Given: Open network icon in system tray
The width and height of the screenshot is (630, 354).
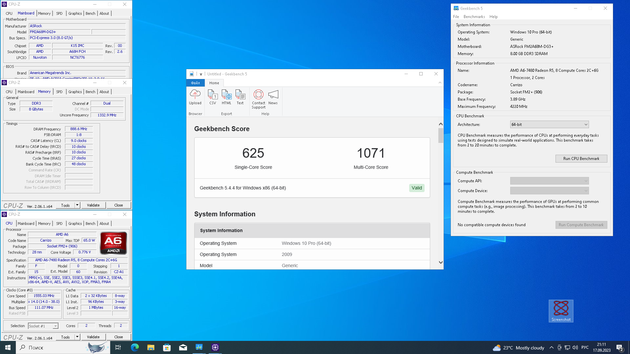Looking at the screenshot, I should (567, 348).
